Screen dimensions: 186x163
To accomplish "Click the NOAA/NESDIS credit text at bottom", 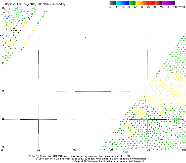I will point(109,161).
